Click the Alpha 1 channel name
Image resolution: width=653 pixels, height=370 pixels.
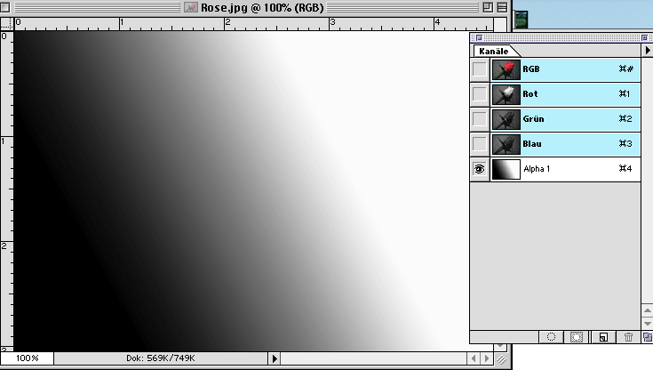[538, 169]
